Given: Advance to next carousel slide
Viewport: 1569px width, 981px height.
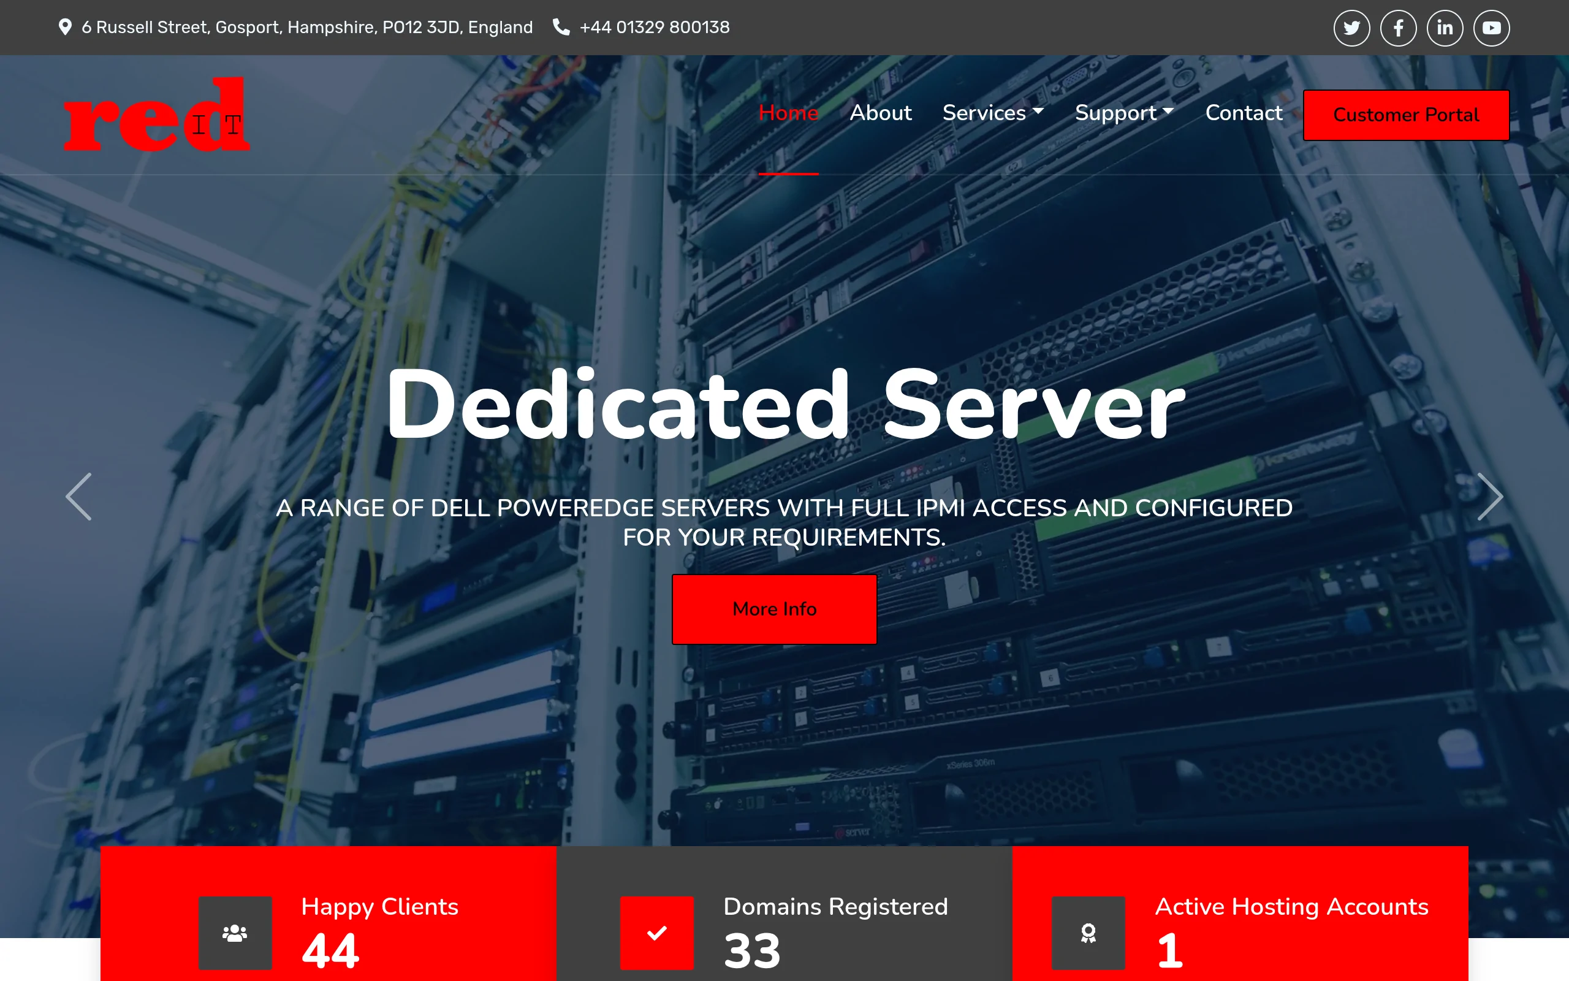Looking at the screenshot, I should [1490, 497].
